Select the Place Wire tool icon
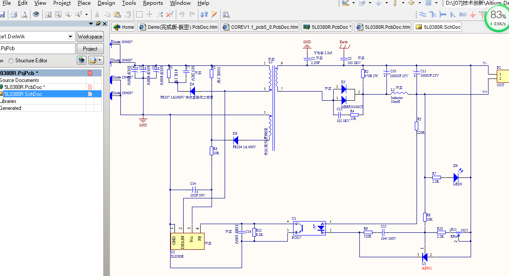 point(422,14)
